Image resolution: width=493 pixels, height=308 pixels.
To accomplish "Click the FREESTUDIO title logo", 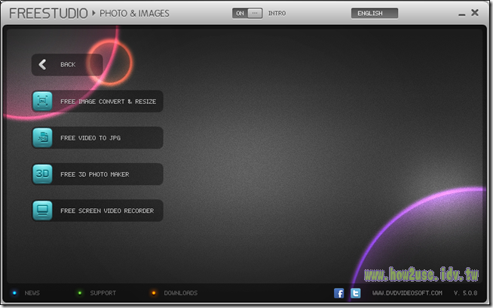I will (x=48, y=14).
